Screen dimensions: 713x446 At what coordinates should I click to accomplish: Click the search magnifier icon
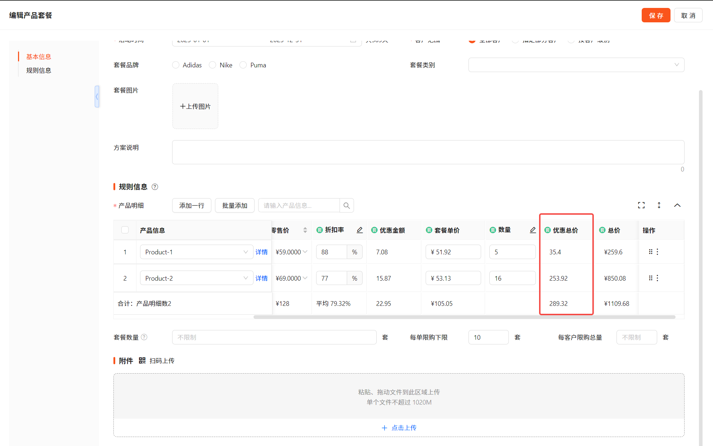coord(346,205)
